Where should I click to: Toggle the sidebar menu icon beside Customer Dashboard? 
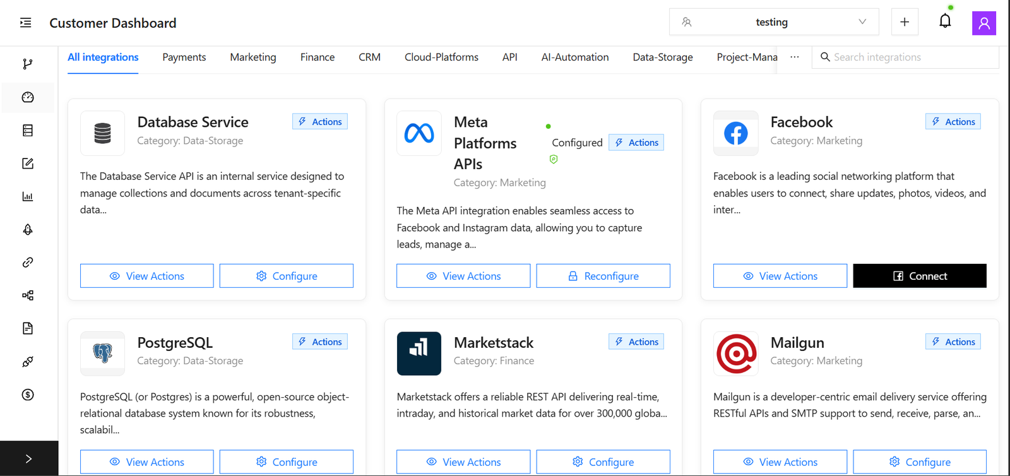tap(26, 23)
